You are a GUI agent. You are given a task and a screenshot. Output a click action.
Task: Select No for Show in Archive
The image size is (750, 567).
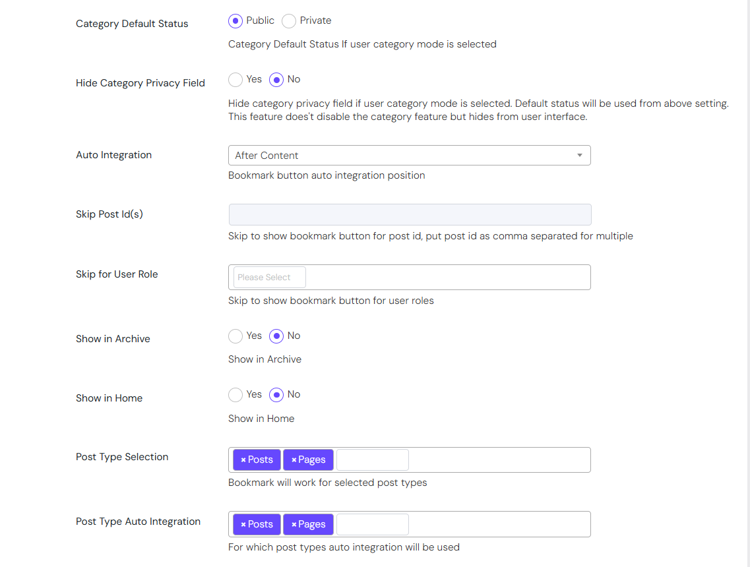click(276, 336)
